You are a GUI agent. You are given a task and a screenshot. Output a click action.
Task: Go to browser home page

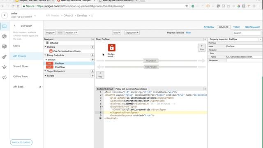(18, 6)
